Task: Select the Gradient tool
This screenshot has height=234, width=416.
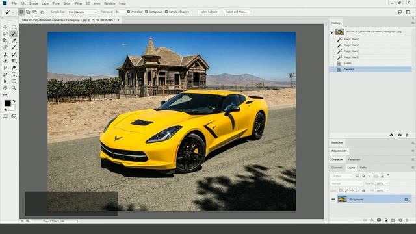Action: [14, 60]
